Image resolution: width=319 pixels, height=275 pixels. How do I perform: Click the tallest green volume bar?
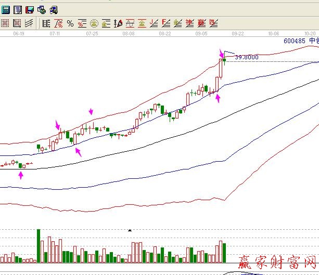[39, 245]
